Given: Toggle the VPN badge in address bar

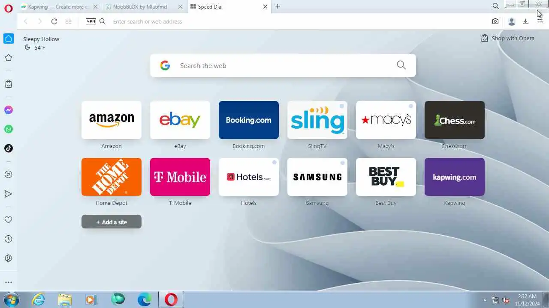Looking at the screenshot, I should click(91, 21).
